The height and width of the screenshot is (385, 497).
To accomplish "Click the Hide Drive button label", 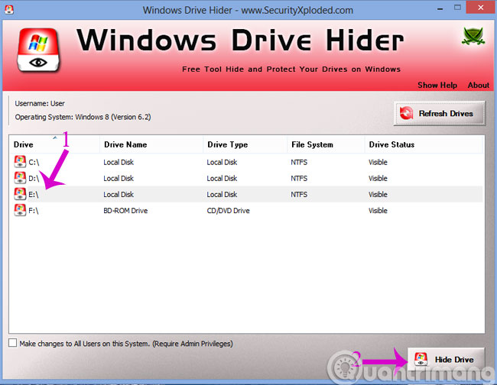I will (x=454, y=360).
